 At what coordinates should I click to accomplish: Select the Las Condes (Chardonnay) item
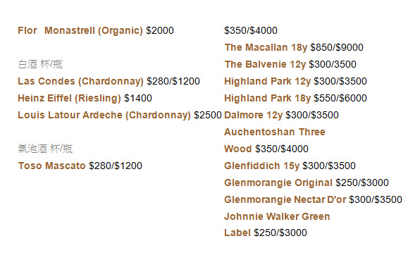point(80,81)
